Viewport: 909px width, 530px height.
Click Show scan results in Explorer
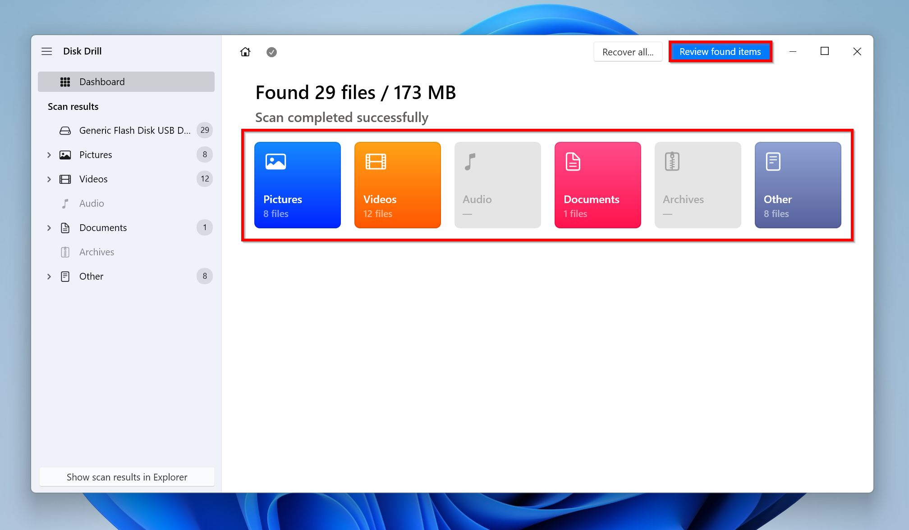pos(127,477)
